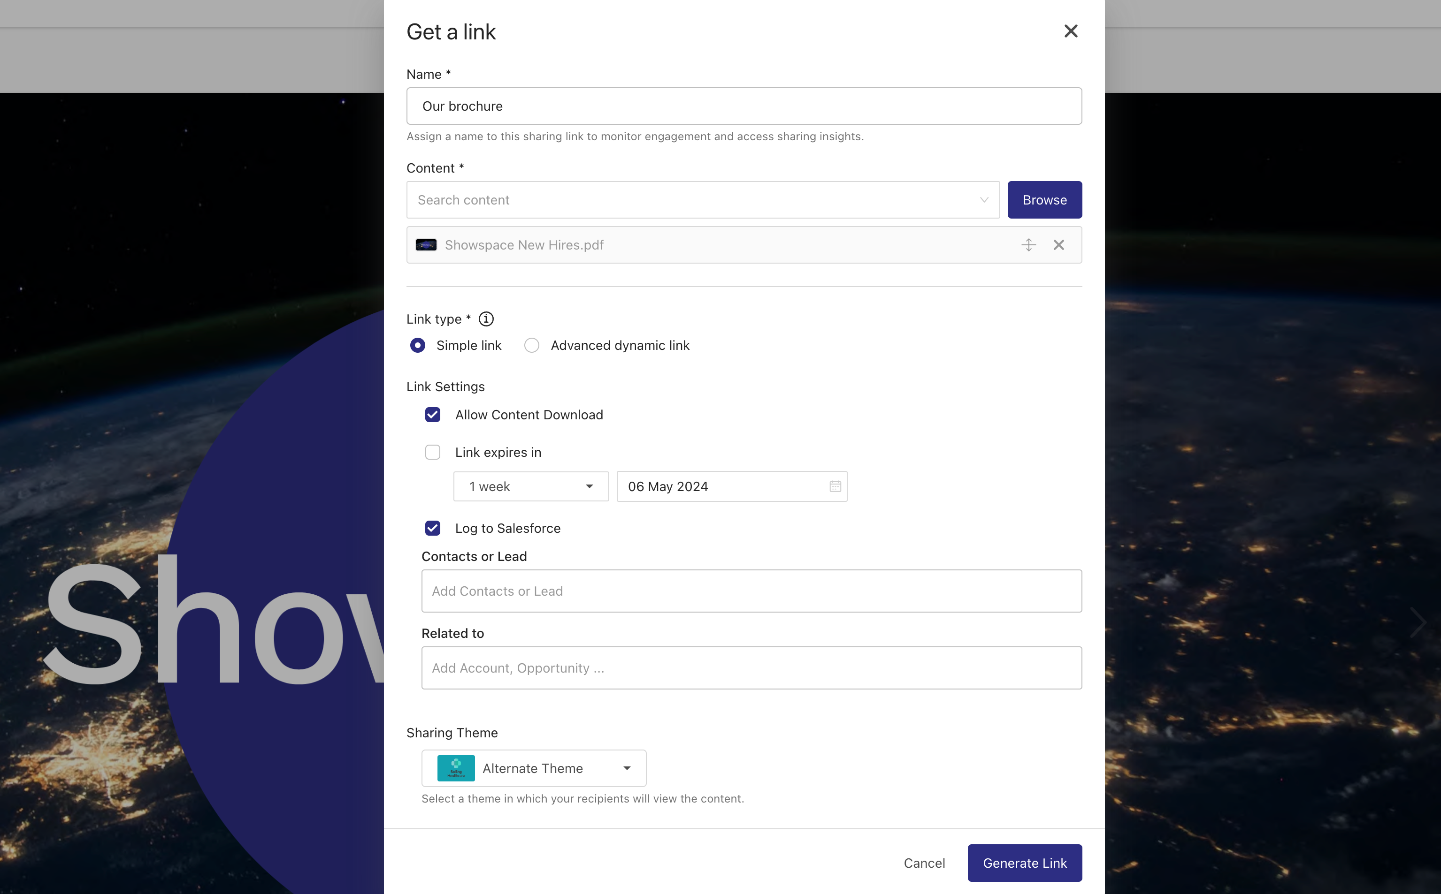
Task: Click the Alternate Theme thumbnail image
Action: 456,768
